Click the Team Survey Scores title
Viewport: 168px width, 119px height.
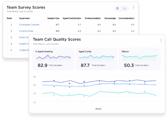pyautogui.click(x=26, y=7)
